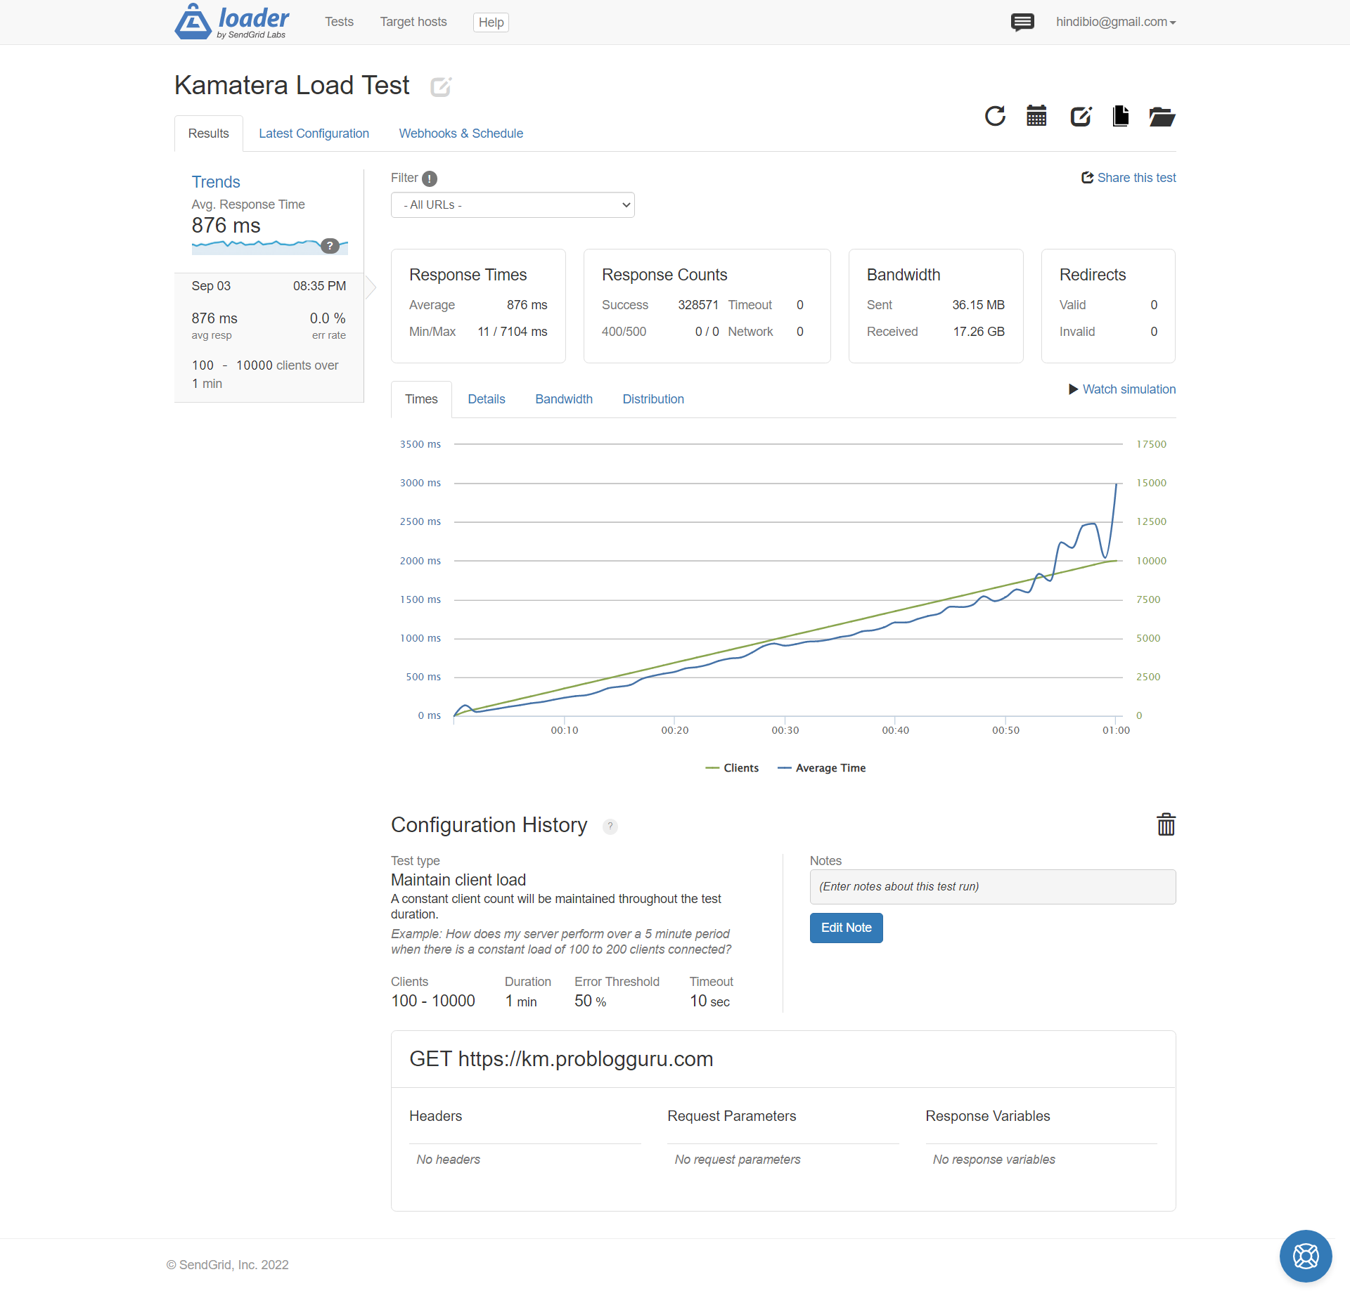Click the Filter info exclamation icon

point(430,179)
